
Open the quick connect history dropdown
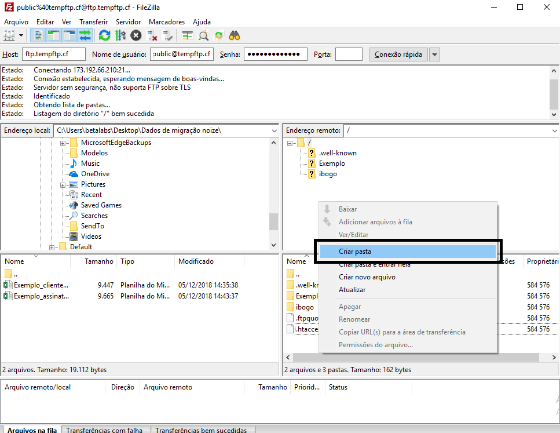[434, 54]
